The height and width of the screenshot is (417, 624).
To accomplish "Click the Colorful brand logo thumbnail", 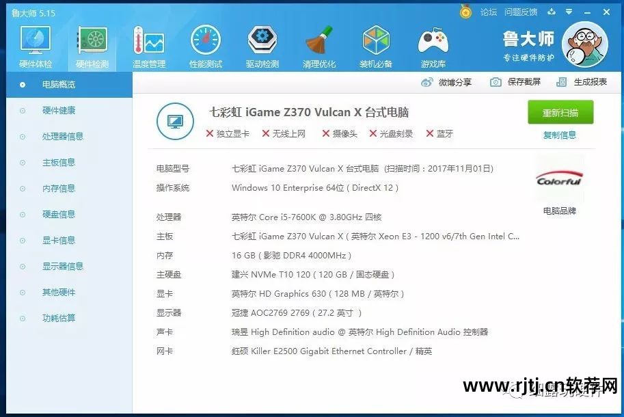I will point(559,180).
